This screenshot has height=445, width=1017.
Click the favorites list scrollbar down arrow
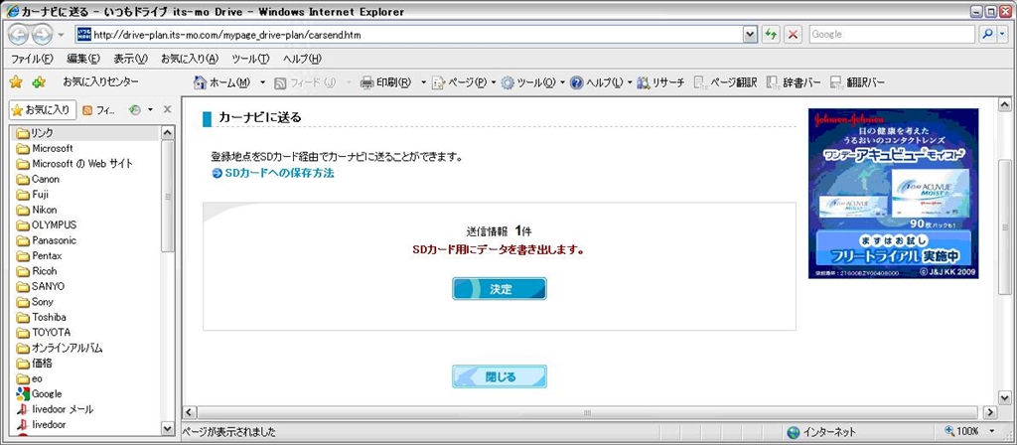[x=167, y=428]
